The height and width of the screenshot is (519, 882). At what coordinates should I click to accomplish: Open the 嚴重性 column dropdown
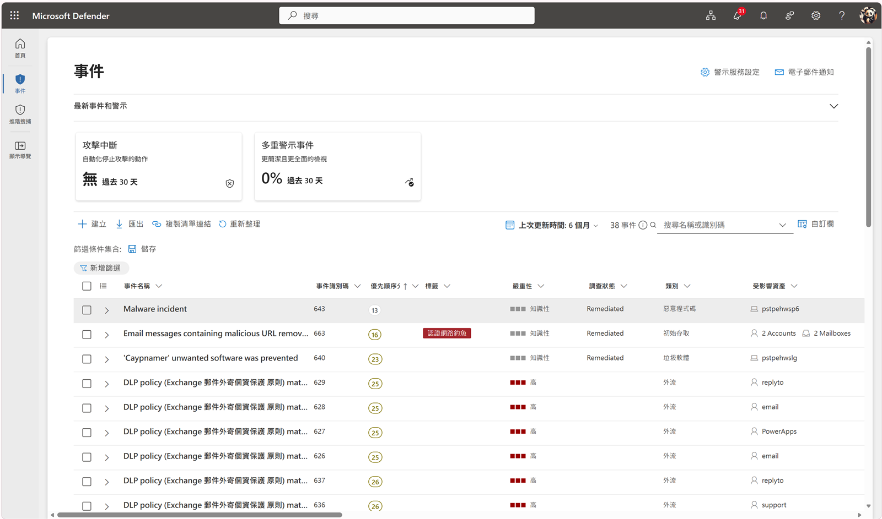541,286
